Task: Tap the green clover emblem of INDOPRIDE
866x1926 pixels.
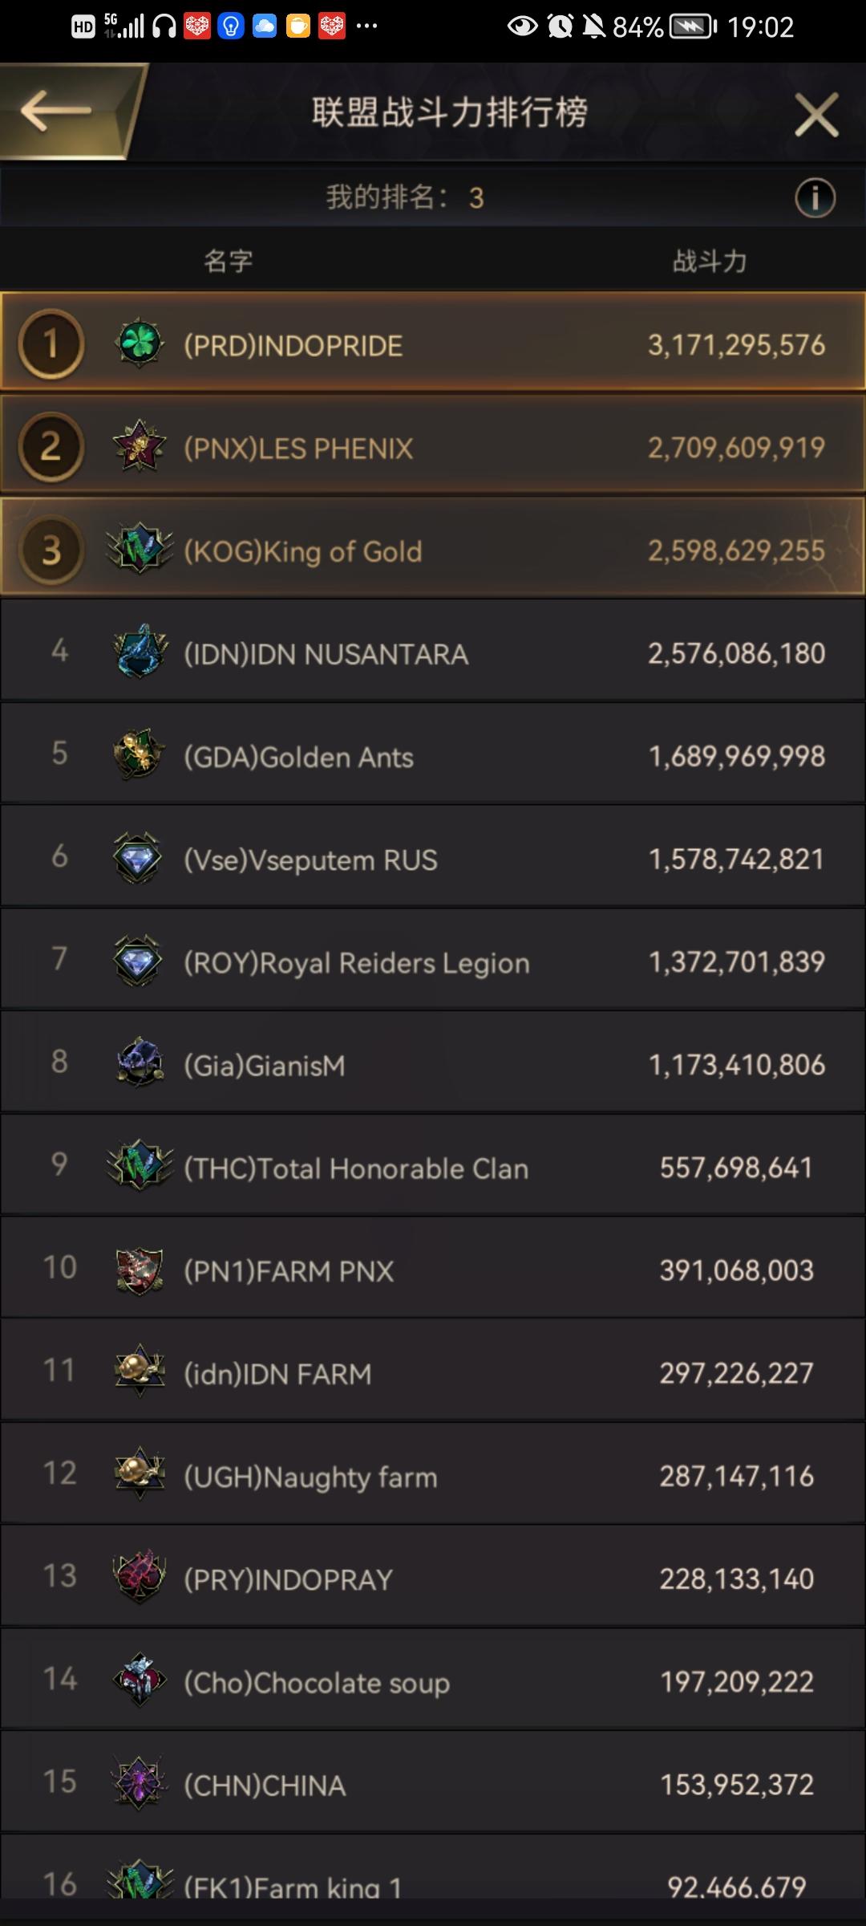Action: [140, 343]
